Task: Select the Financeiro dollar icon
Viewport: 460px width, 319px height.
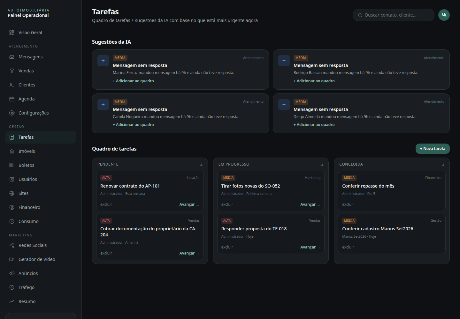Action: [x=12, y=207]
